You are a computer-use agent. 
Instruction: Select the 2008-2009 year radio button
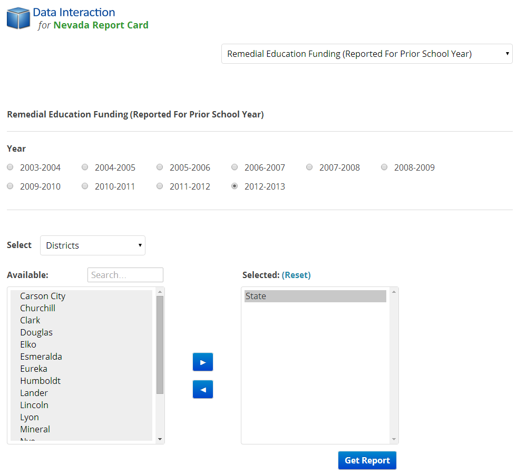tap(384, 167)
